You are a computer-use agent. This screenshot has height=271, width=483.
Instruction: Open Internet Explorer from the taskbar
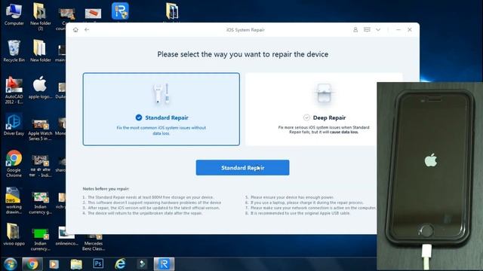120,264
